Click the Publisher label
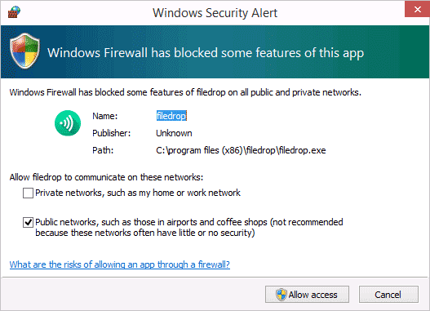 pyautogui.click(x=111, y=133)
